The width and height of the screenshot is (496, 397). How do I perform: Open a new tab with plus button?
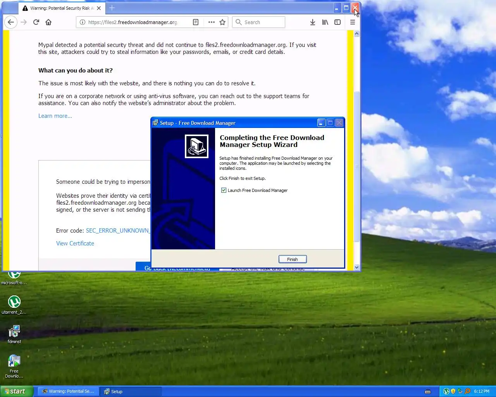click(112, 8)
